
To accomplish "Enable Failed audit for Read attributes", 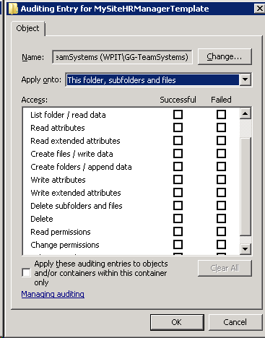I will (221, 128).
